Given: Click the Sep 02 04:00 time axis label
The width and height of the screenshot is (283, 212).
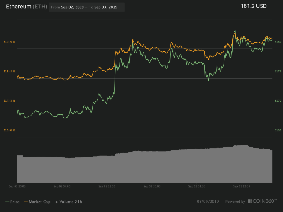Looking at the screenshot, I should click(62, 186).
